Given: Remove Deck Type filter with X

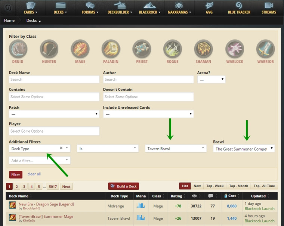Looking at the screenshot, I should point(61,148).
